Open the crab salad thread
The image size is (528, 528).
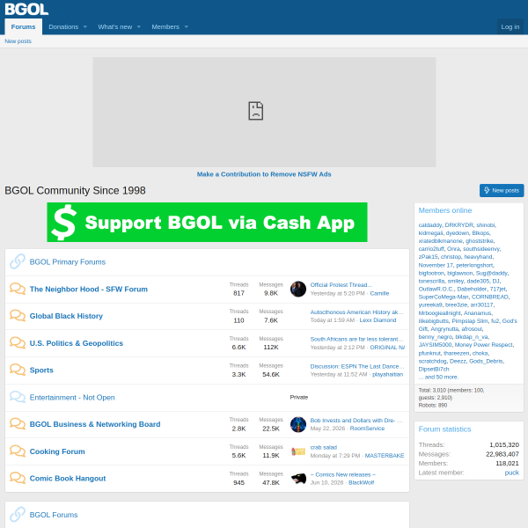(324, 447)
